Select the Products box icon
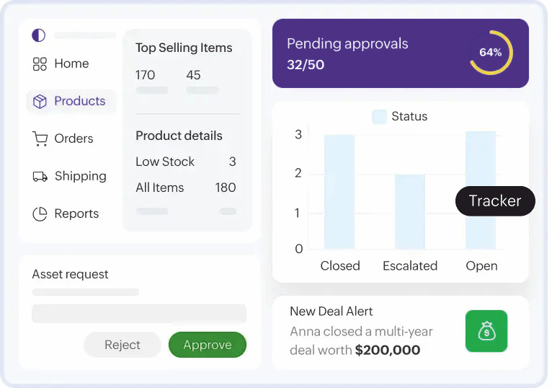The image size is (552, 388). pyautogui.click(x=40, y=101)
